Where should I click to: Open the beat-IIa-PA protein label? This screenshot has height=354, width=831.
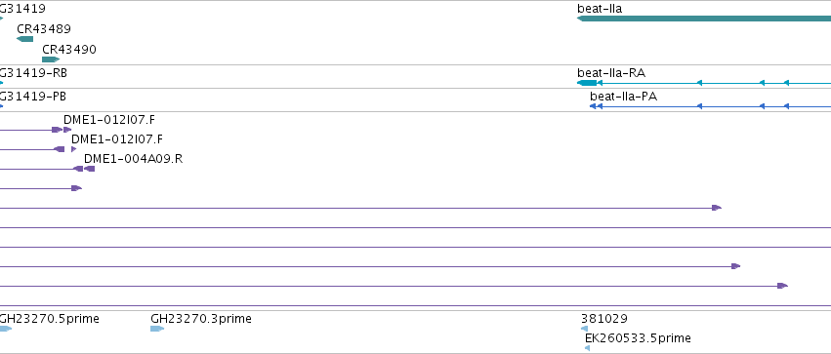tap(623, 97)
